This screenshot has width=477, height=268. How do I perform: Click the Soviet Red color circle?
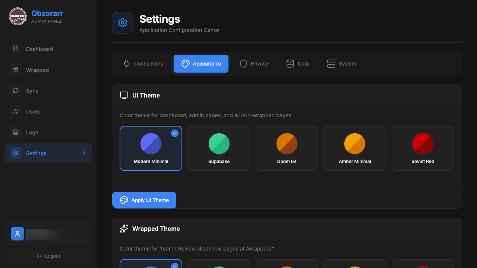[423, 144]
